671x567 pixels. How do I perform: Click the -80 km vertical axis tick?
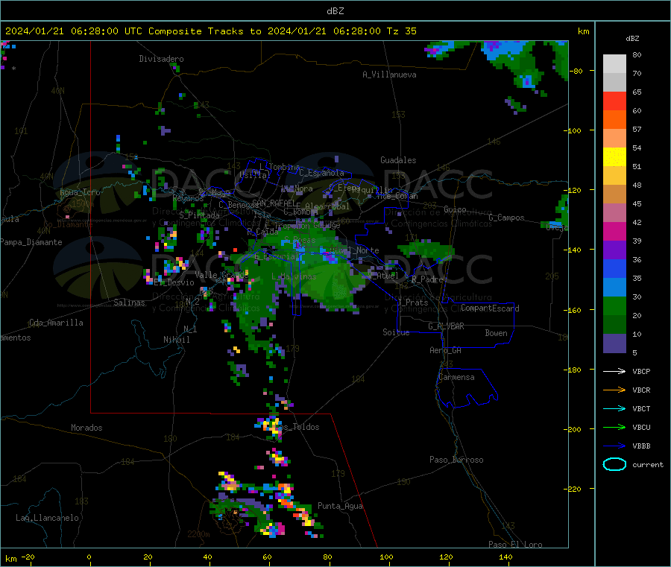pos(576,71)
